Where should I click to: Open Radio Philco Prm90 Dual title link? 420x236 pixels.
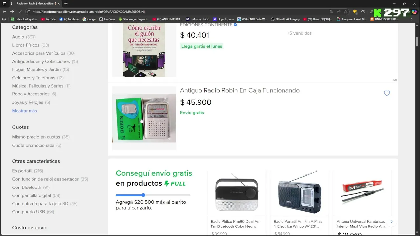(236, 224)
